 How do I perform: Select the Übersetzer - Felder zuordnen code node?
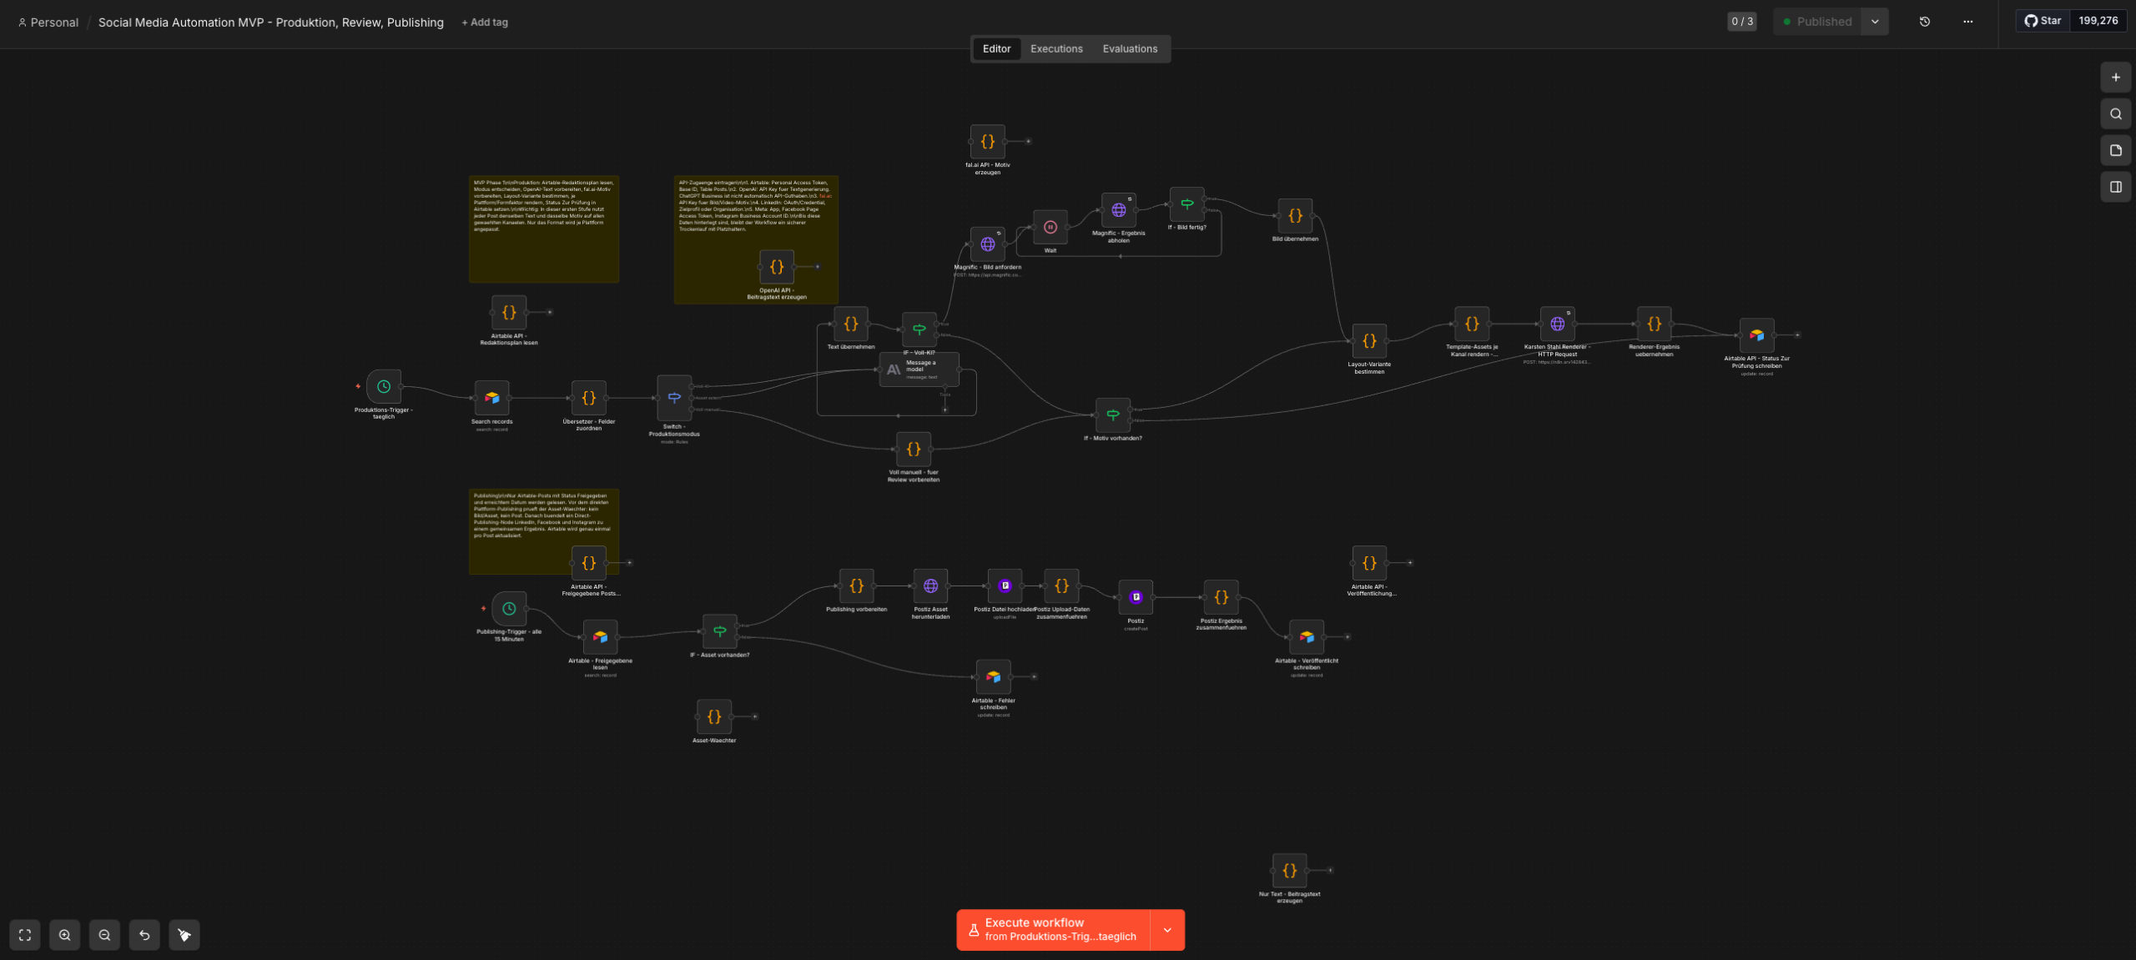pos(589,398)
